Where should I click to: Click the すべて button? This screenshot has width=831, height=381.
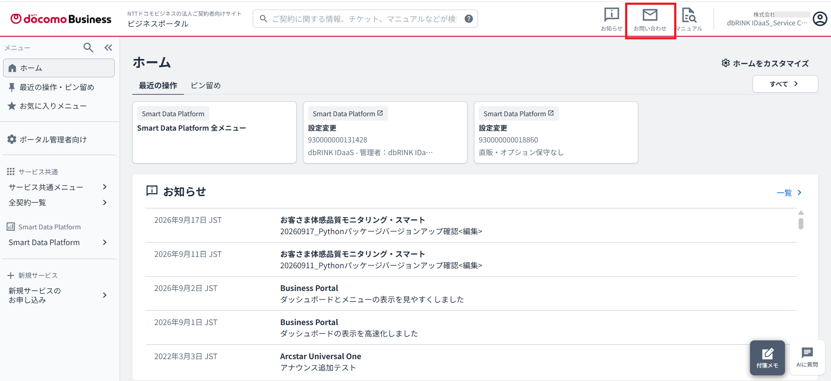coord(785,84)
